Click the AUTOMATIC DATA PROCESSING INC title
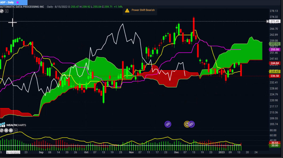Viewport: 283px width, 158px height. pos(22,7)
